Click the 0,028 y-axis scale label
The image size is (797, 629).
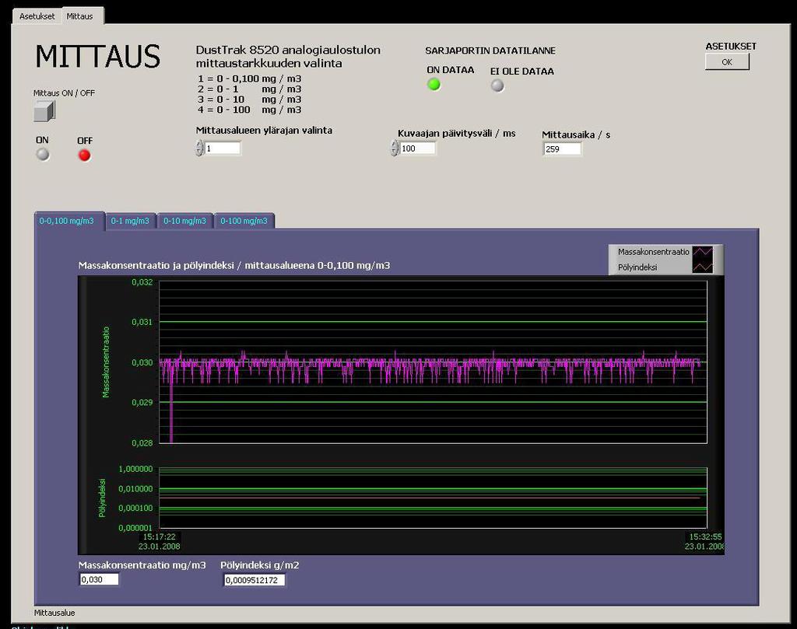[142, 442]
